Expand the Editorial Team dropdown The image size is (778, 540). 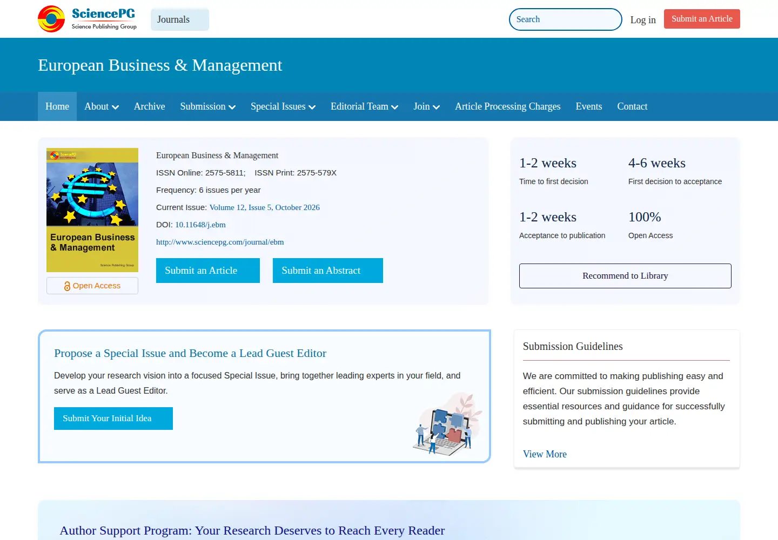click(x=365, y=106)
